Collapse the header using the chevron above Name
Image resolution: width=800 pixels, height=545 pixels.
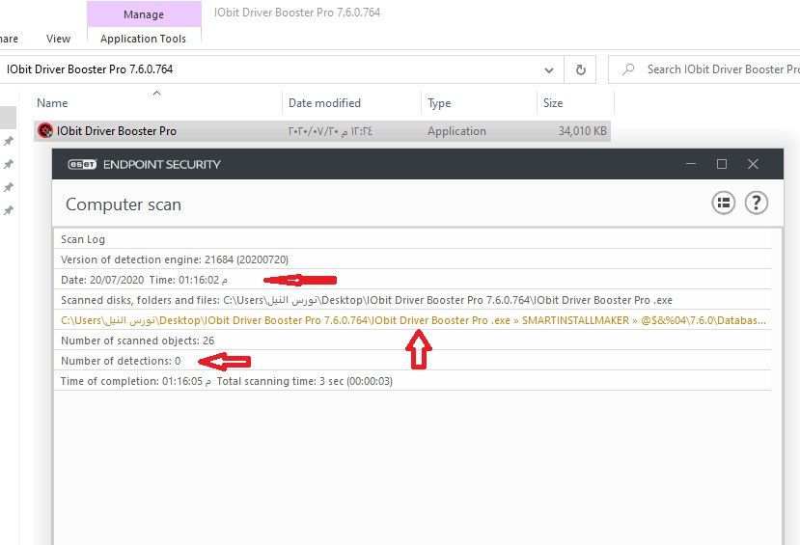point(156,93)
